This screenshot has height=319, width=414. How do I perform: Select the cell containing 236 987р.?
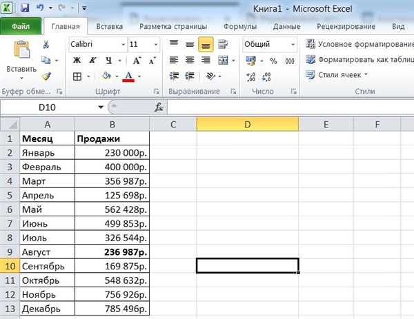click(x=112, y=251)
